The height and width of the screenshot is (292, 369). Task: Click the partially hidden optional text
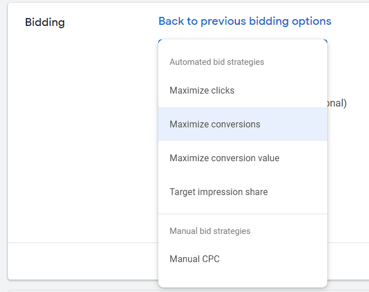pos(337,103)
